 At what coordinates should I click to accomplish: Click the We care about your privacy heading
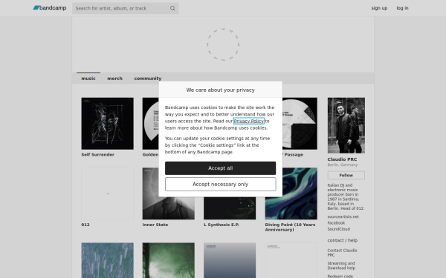(x=221, y=90)
